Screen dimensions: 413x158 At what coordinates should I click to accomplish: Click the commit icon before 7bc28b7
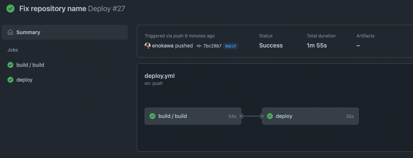pyautogui.click(x=199, y=46)
